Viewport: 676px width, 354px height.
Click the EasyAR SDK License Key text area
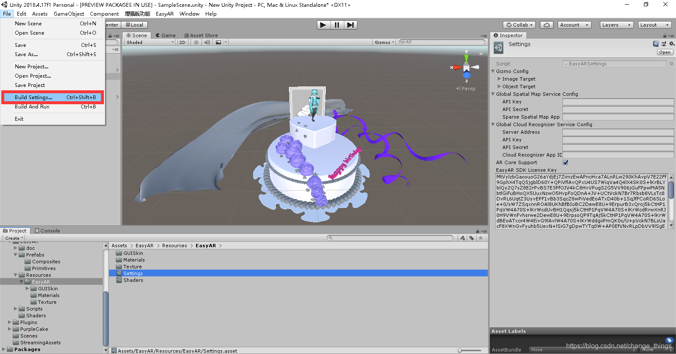[581, 201]
